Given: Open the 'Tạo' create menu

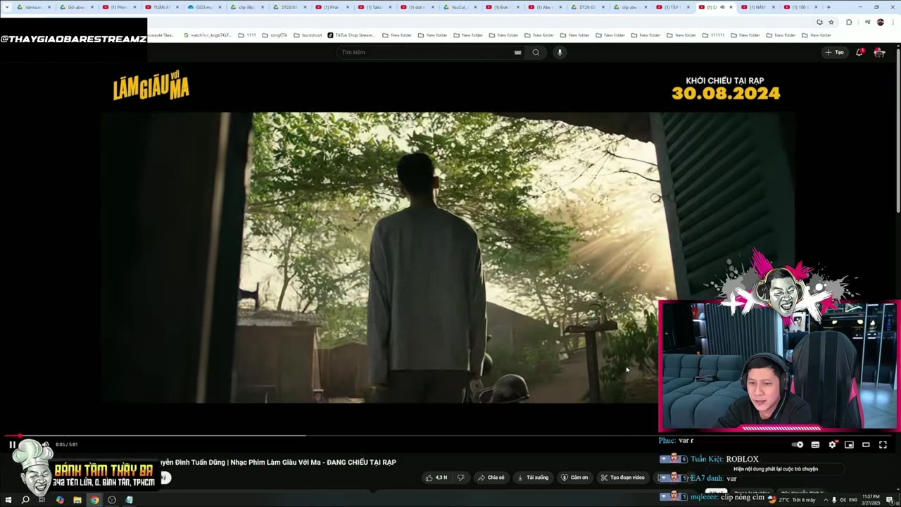Looking at the screenshot, I should pos(834,52).
